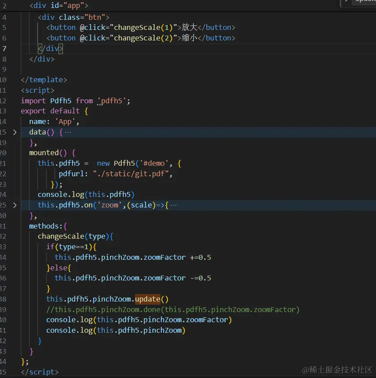The image size is (376, 378).
Task: Click the export default statement
Action: click(x=50, y=111)
